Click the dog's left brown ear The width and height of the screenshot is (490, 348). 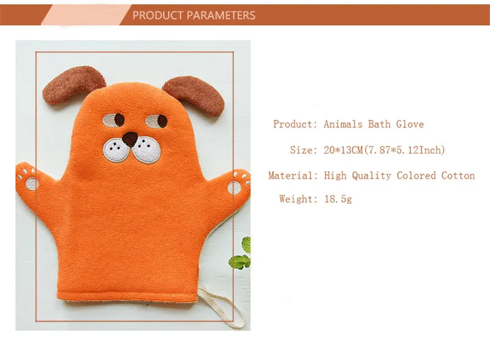click(73, 84)
